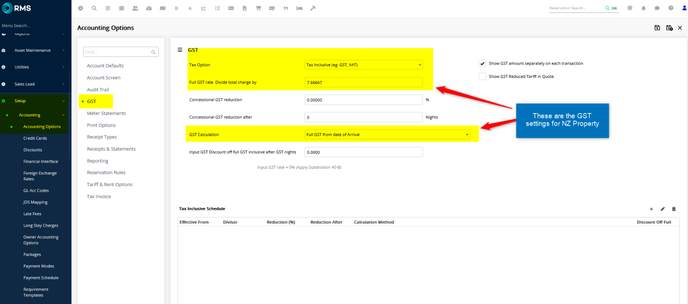Open Tax Invoice section
The height and width of the screenshot is (304, 688).
pyautogui.click(x=99, y=197)
